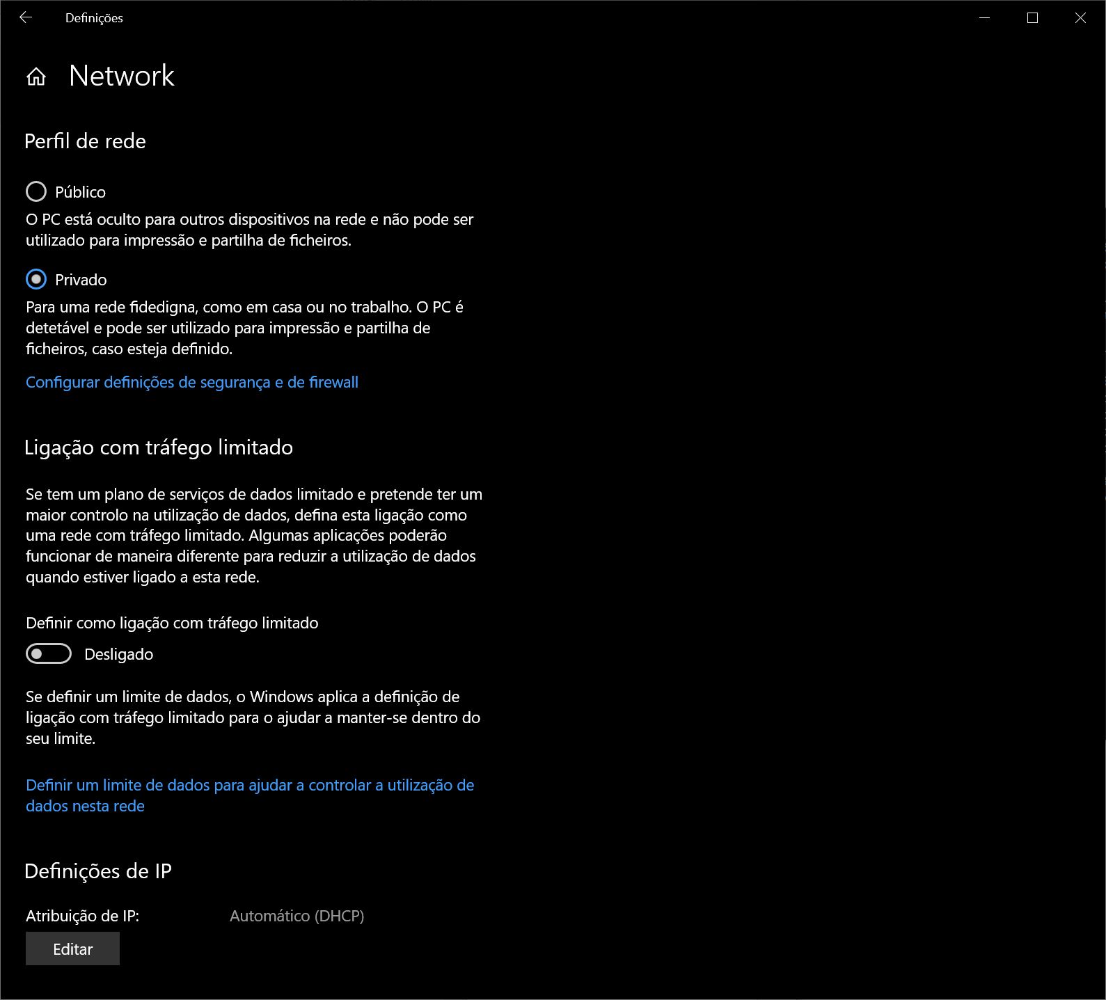
Task: Click the Definir como ligação com tráfego limitado label
Action: click(x=172, y=623)
